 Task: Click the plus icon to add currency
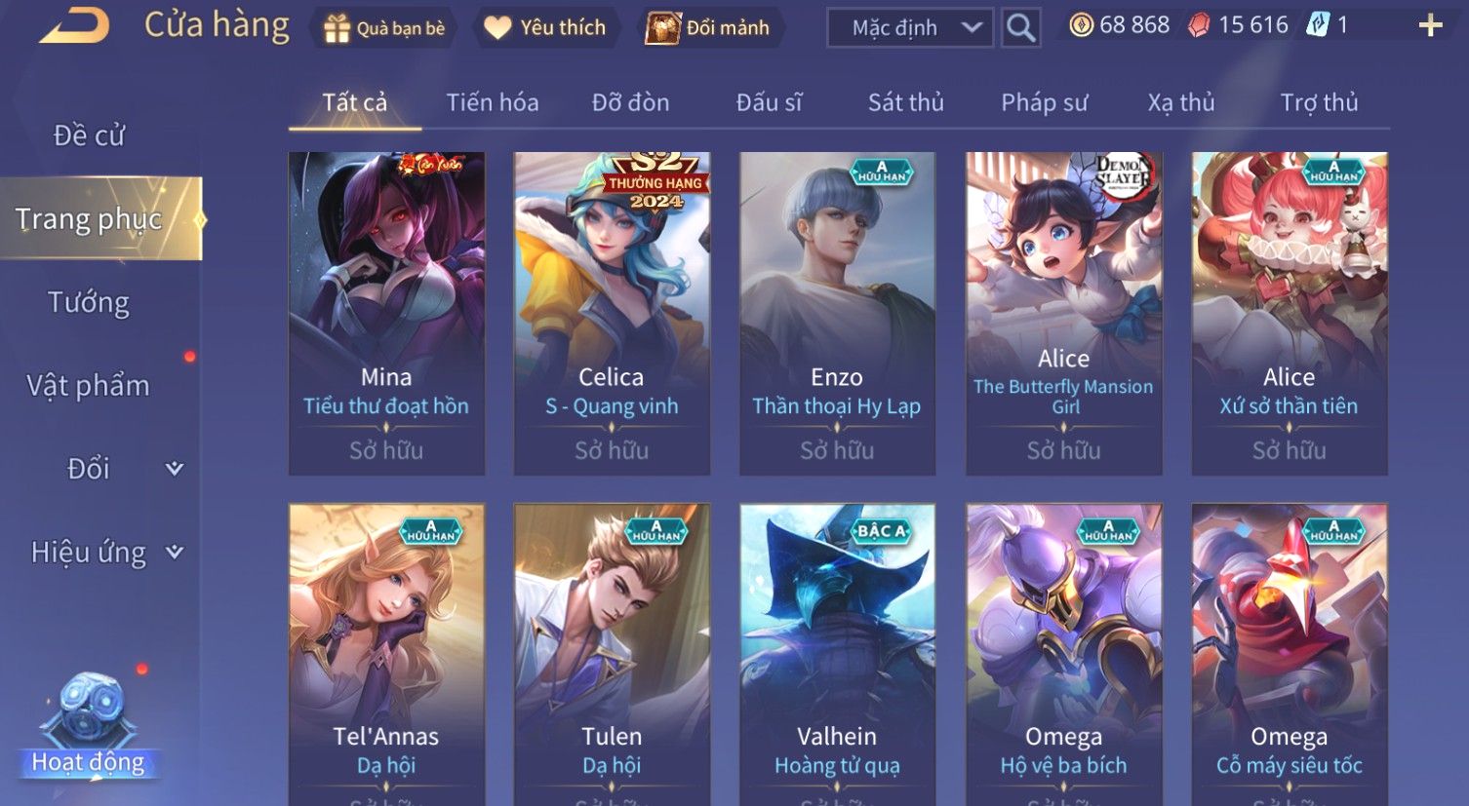1430,25
